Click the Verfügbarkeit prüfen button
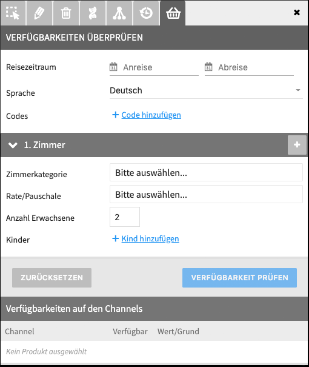This screenshot has width=309, height=367. tap(239, 278)
